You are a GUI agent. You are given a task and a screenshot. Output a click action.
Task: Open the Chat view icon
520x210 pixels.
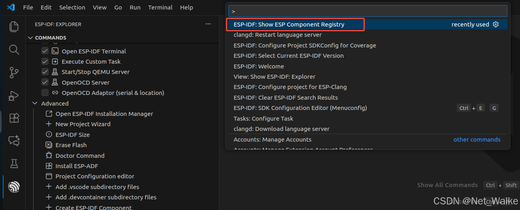[14, 141]
